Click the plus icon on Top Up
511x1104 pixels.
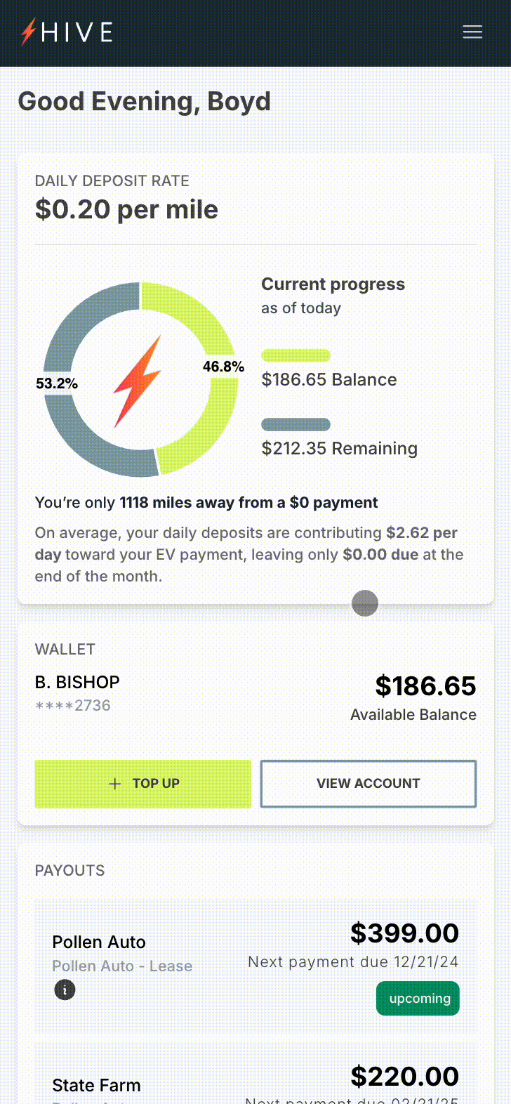coord(115,784)
